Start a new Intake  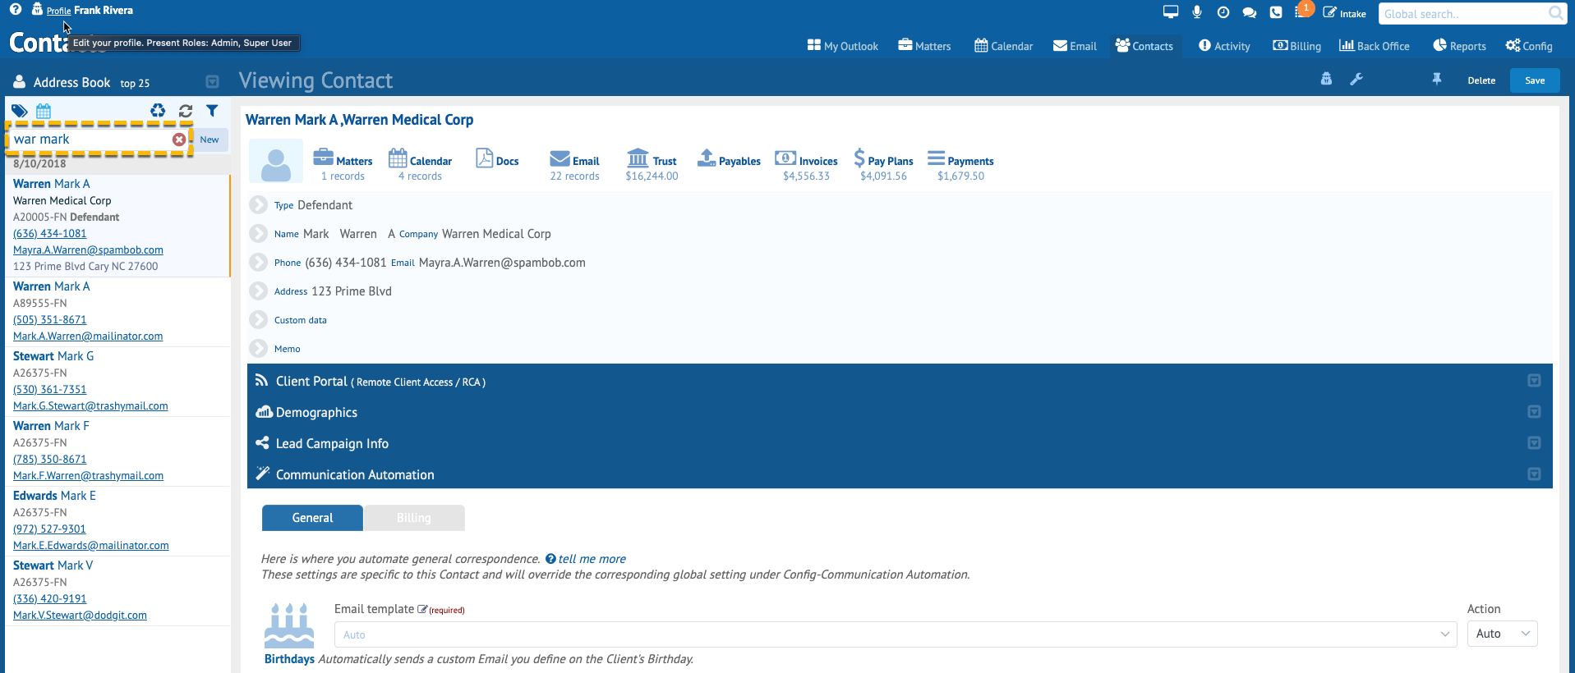[x=1345, y=13]
